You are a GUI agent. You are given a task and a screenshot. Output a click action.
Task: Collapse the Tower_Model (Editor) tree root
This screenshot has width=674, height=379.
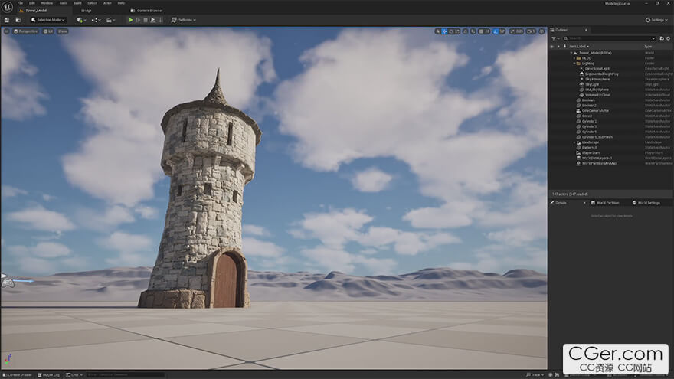tap(571, 53)
